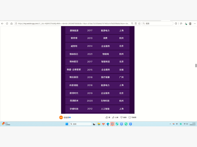Reload the current page
The image size is (197, 147).
click(x=7, y=23)
